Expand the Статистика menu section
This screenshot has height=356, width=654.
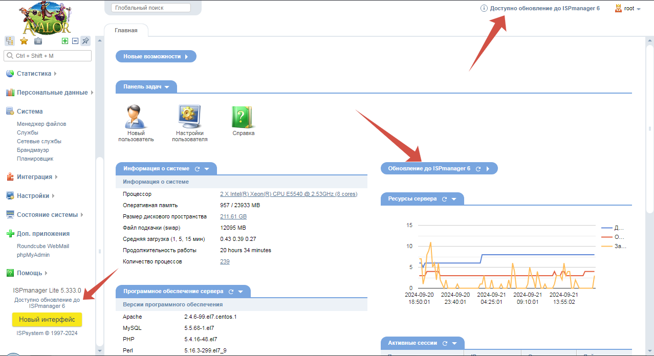(x=34, y=74)
